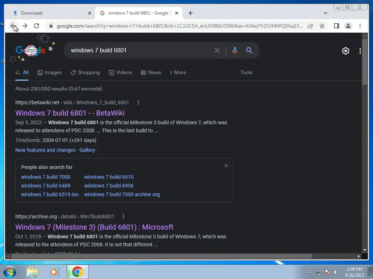The height and width of the screenshot is (279, 373).
Task: Open the archive.org result options menu
Action: pyautogui.click(x=123, y=217)
